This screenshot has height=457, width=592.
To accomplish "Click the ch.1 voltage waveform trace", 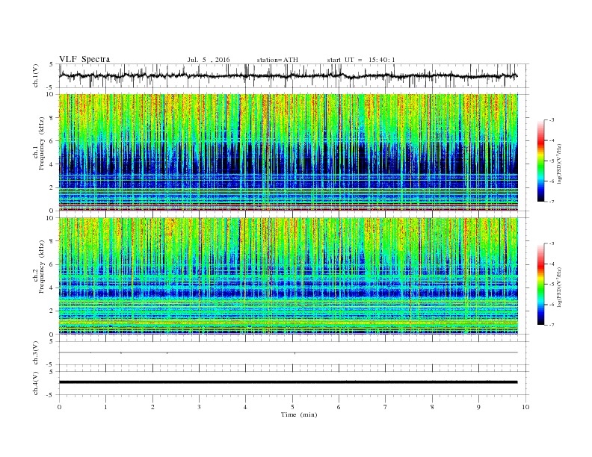I will pos(288,75).
